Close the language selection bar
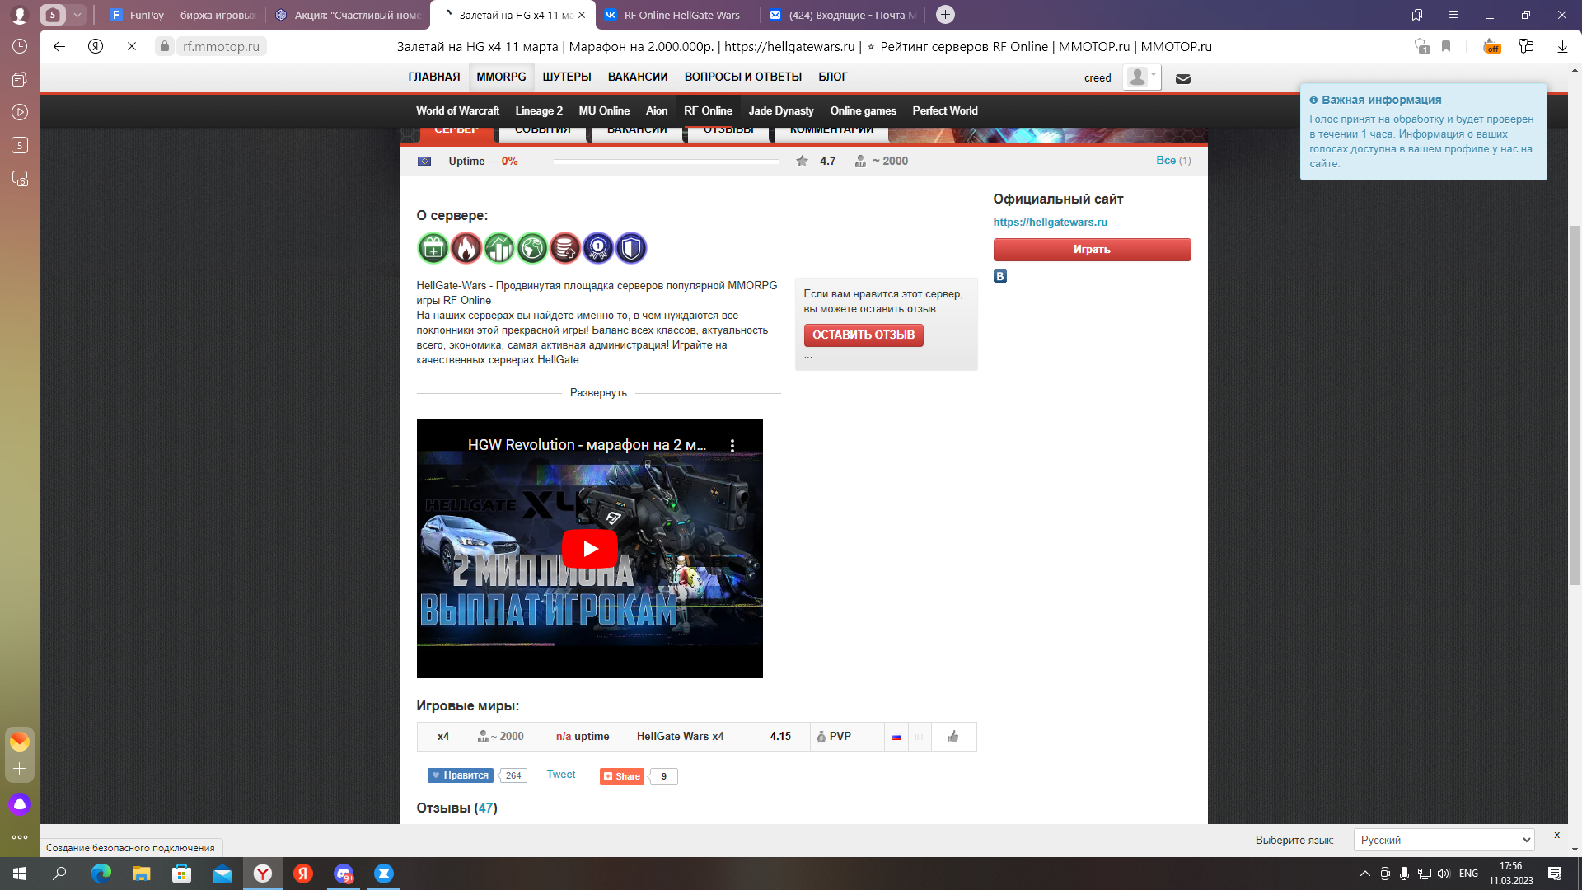Screen dimensions: 1582x890 1556,835
